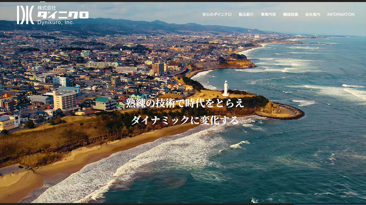Click the 'Dynikuro, Inc.' logo text
This screenshot has height=205, width=366.
click(x=55, y=22)
